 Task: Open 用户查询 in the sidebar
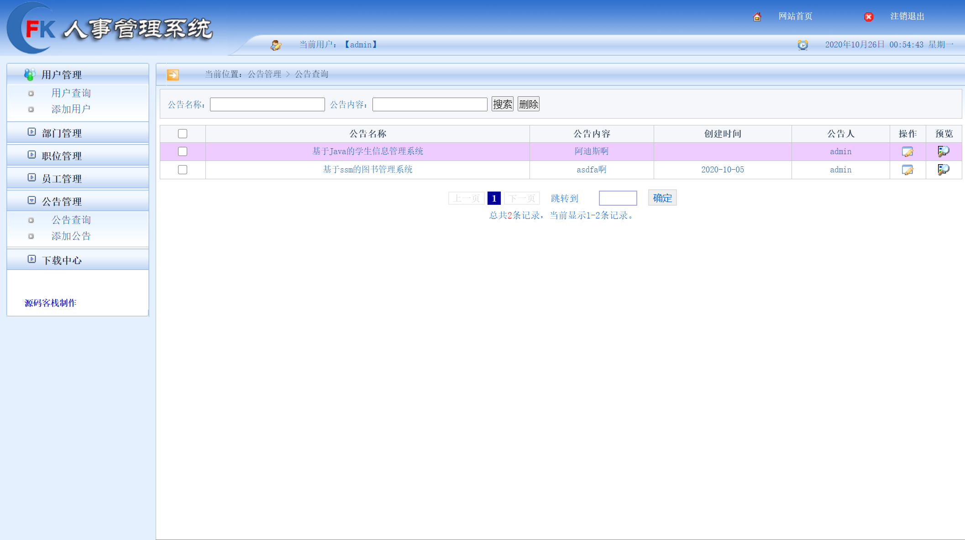pos(71,93)
